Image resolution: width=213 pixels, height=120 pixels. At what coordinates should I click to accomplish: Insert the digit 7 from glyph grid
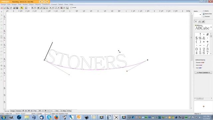(x=207, y=53)
